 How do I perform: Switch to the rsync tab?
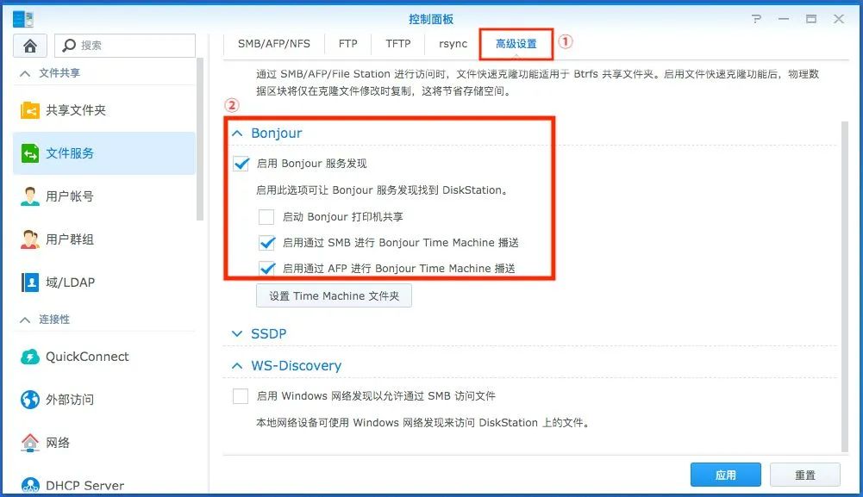click(453, 43)
